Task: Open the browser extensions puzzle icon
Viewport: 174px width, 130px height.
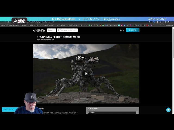Action: pos(161,22)
